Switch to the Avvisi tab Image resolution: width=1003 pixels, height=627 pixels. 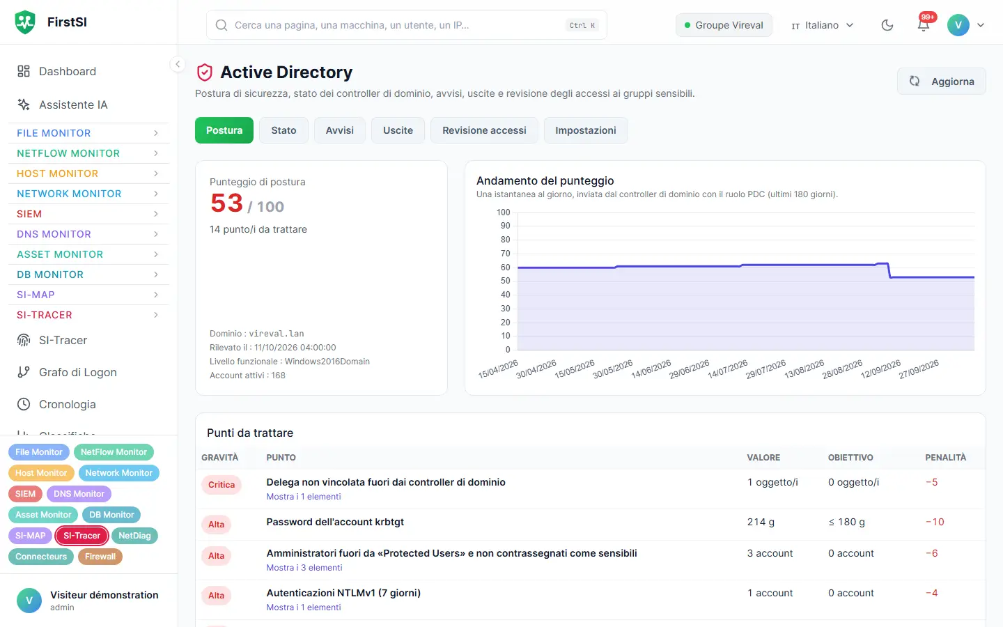click(340, 130)
